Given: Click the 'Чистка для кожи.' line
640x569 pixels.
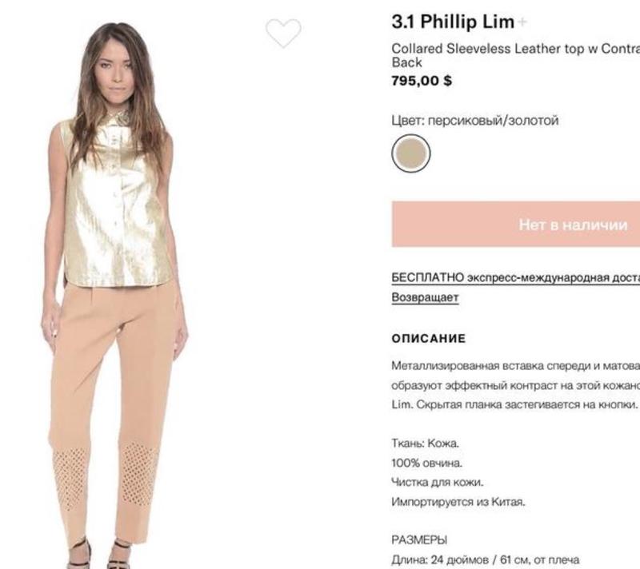Looking at the screenshot, I should point(437,482).
